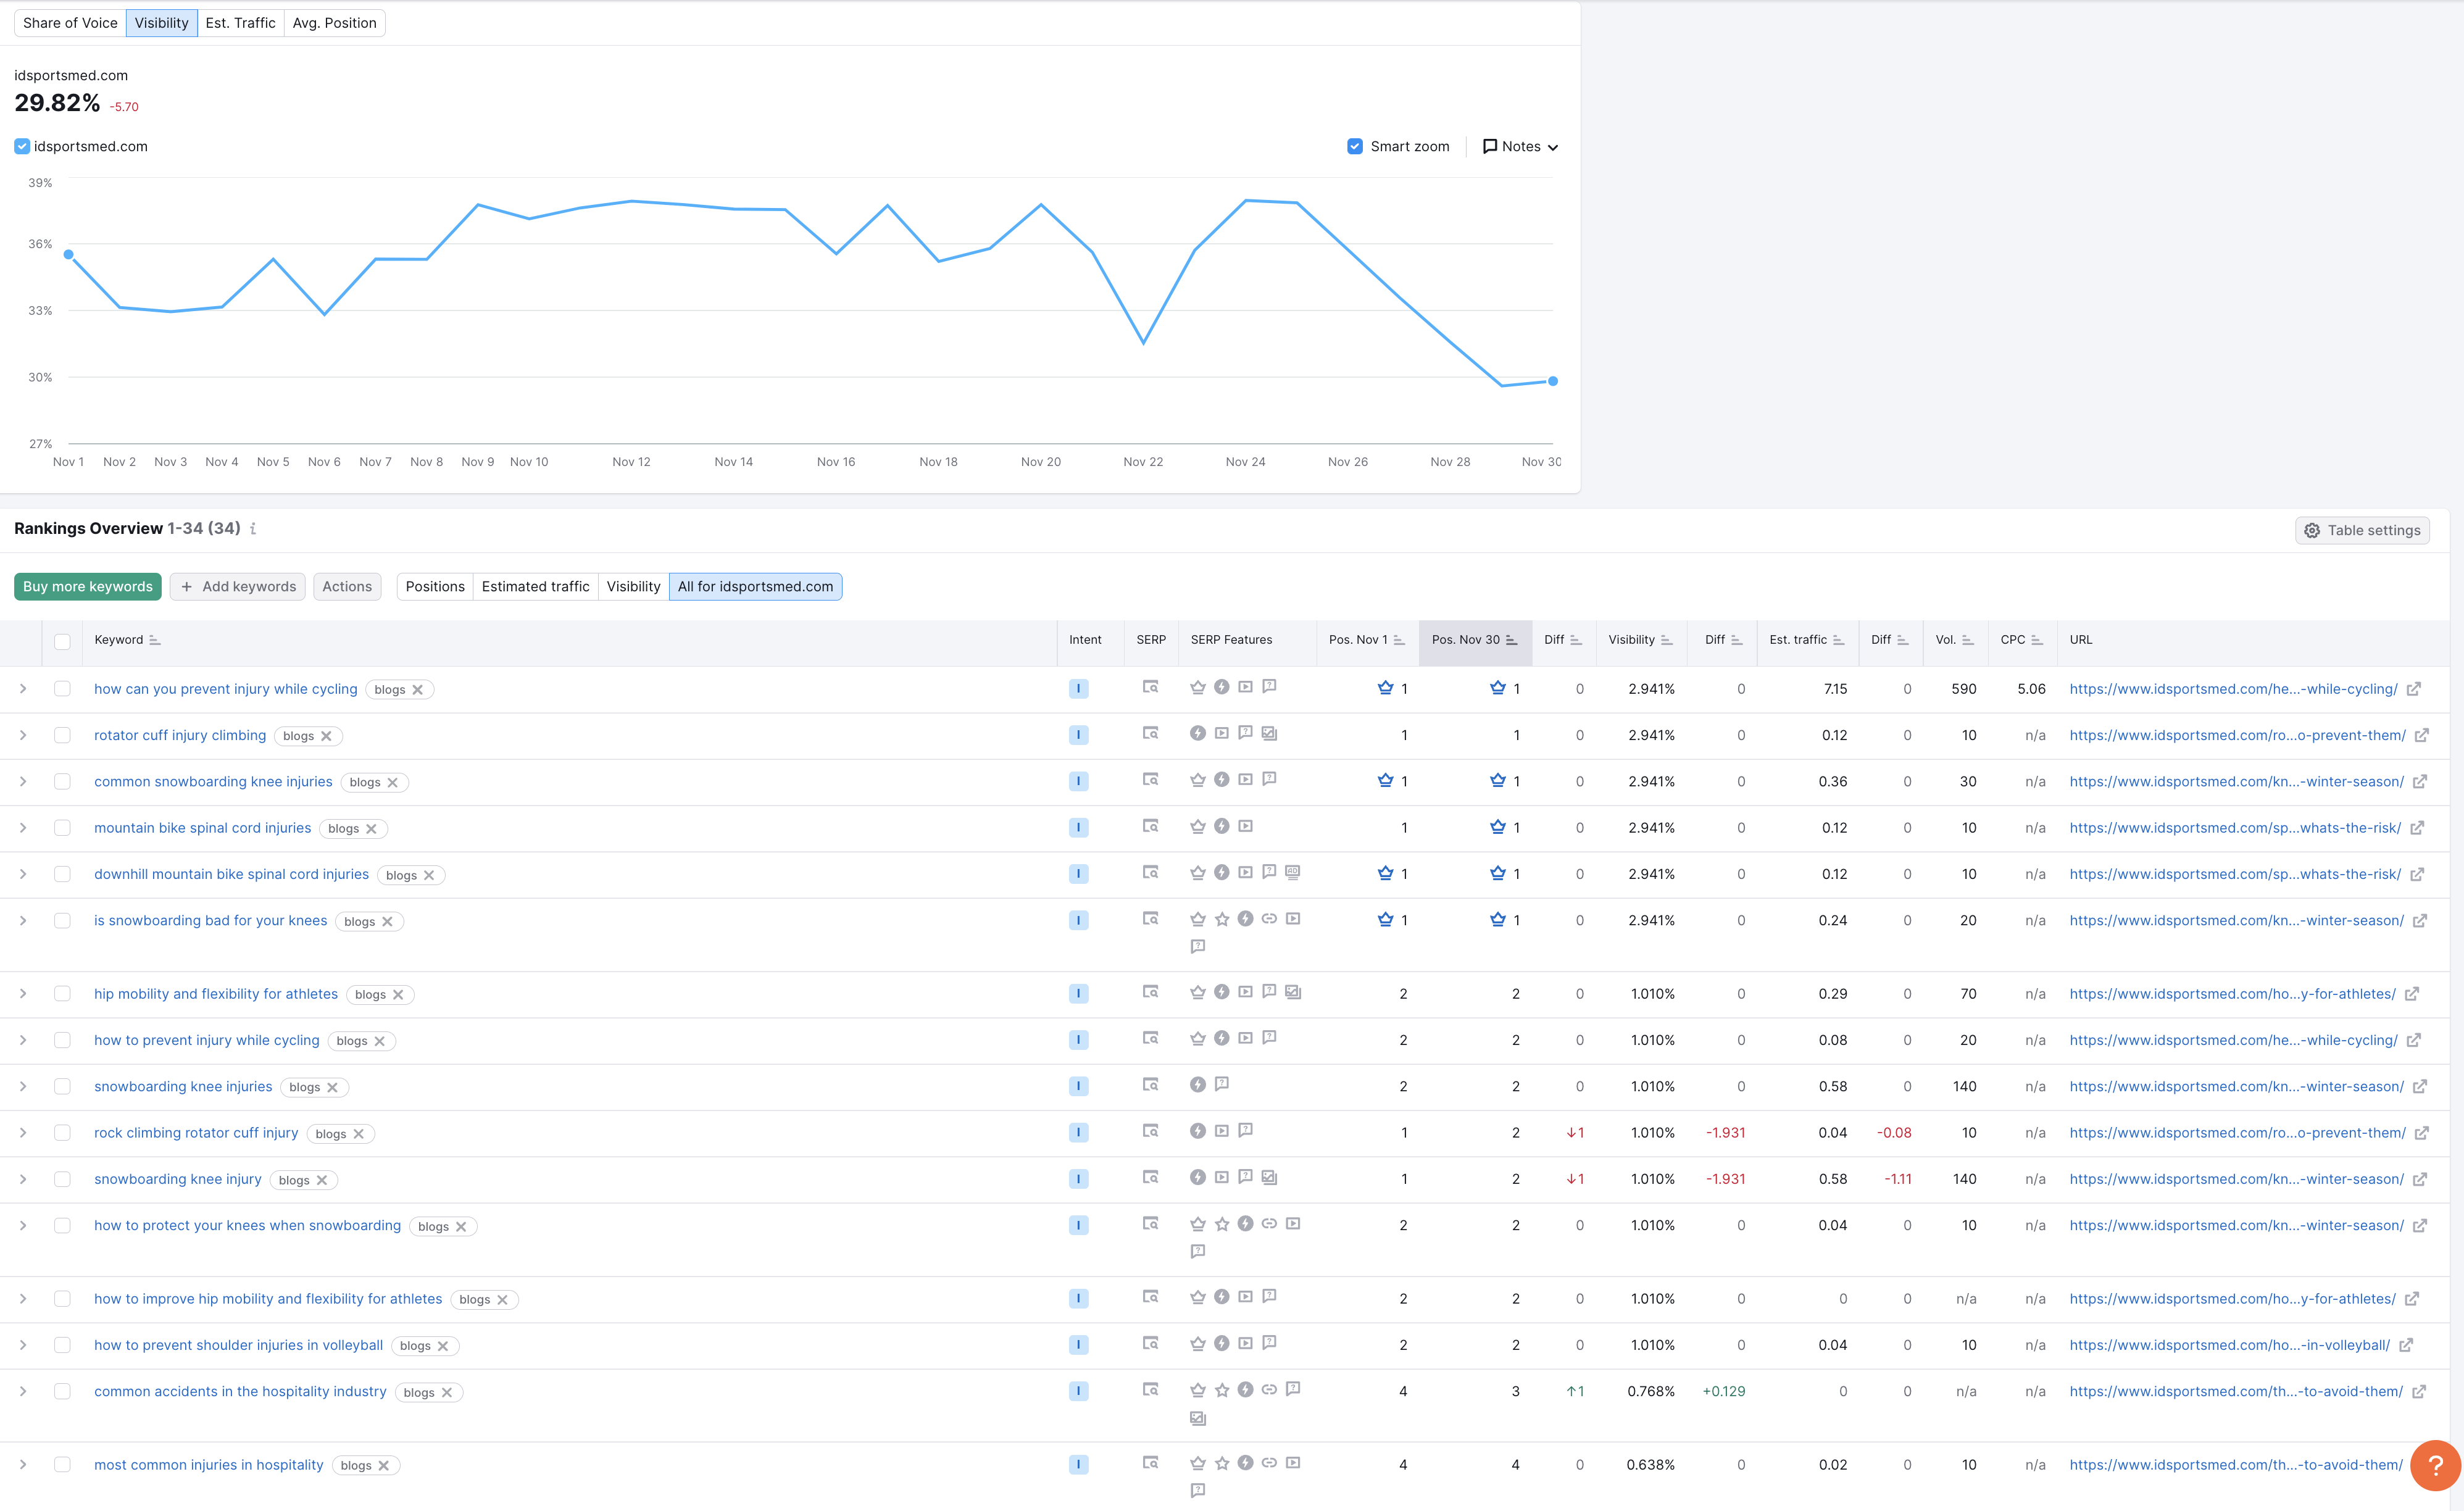Viewport: 2464px width, 1511px height.
Task: Click SERP icon for snowboarding knee injury row
Action: (x=1150, y=1178)
